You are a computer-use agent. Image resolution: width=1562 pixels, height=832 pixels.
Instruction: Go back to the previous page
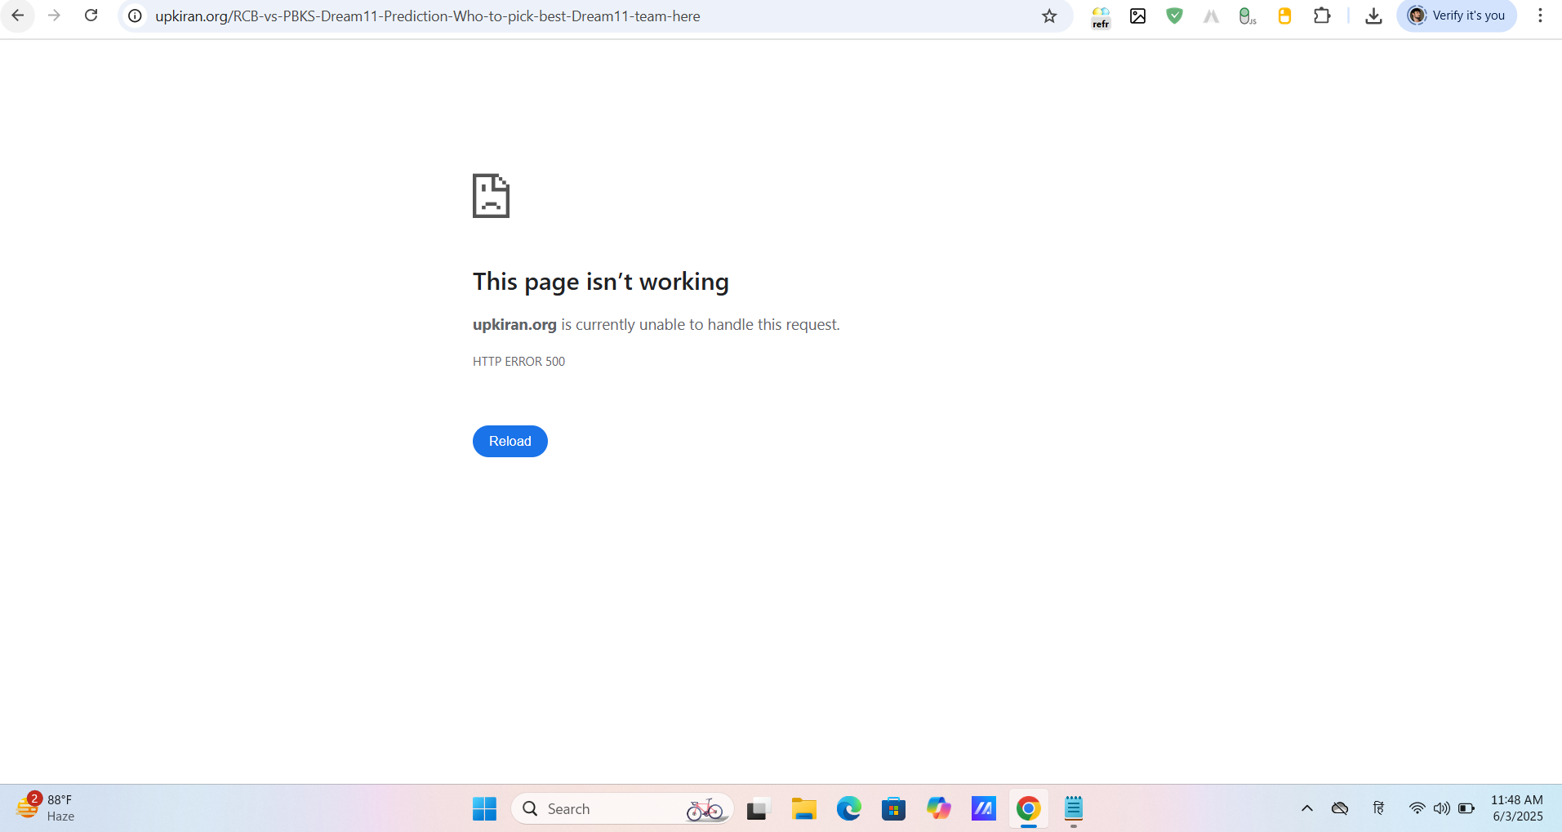18,16
